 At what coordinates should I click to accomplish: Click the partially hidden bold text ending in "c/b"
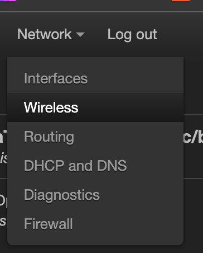coord(193,137)
